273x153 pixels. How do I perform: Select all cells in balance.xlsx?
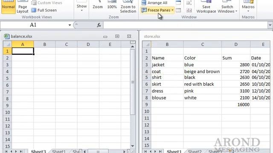(x=7, y=44)
